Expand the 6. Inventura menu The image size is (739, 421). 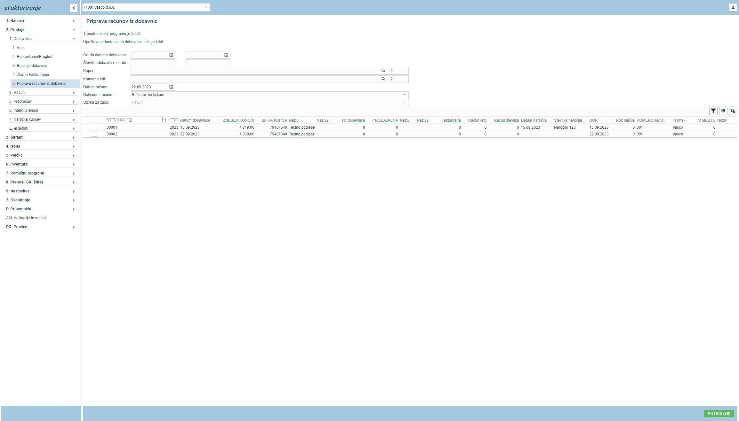pos(42,164)
